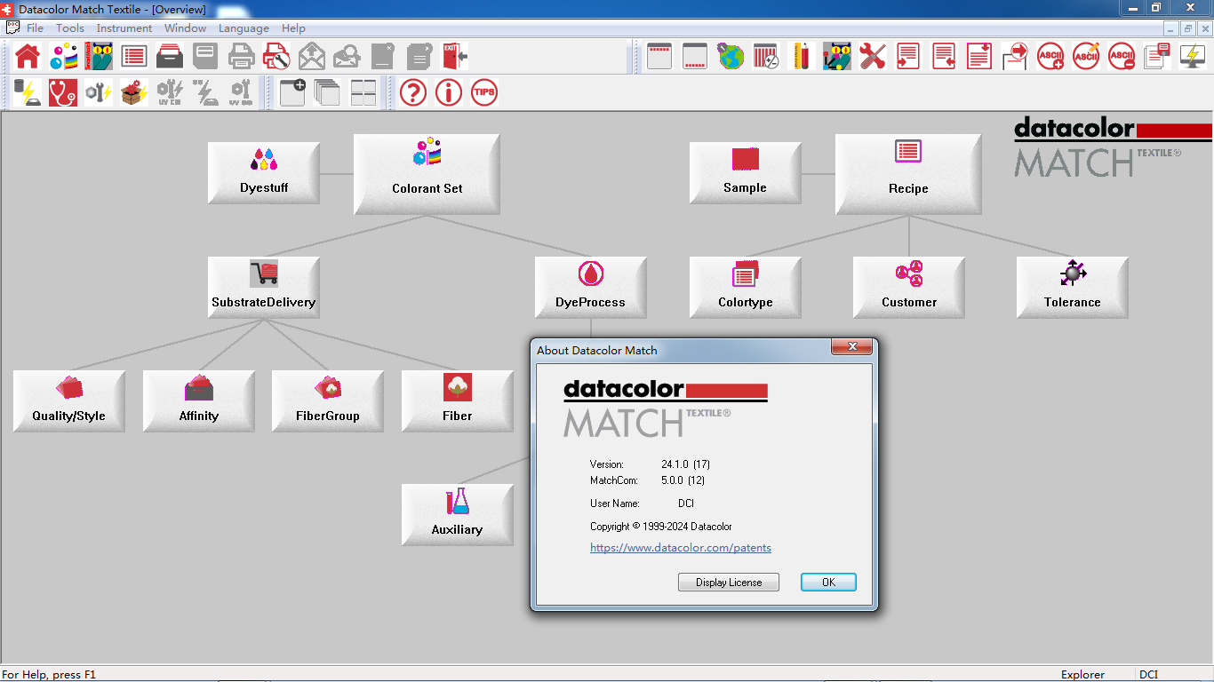Click the version value 24.1.0 (17)
The width and height of the screenshot is (1214, 682).
[x=685, y=464]
